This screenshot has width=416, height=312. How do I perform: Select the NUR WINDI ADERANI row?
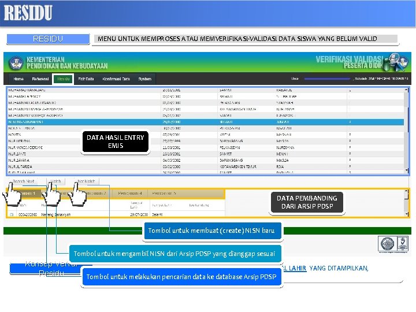pos(206,147)
